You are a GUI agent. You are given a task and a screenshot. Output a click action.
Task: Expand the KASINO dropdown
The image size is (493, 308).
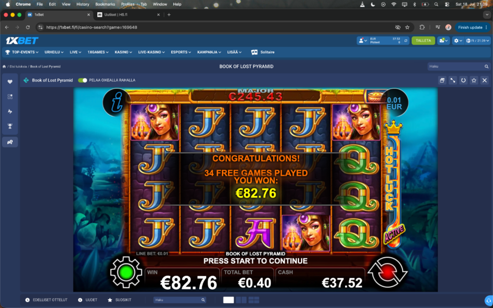[x=123, y=52]
